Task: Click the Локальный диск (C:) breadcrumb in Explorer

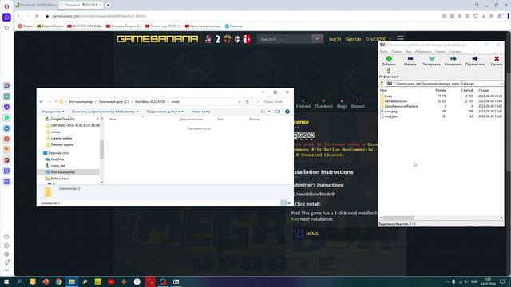Action: (x=113, y=102)
